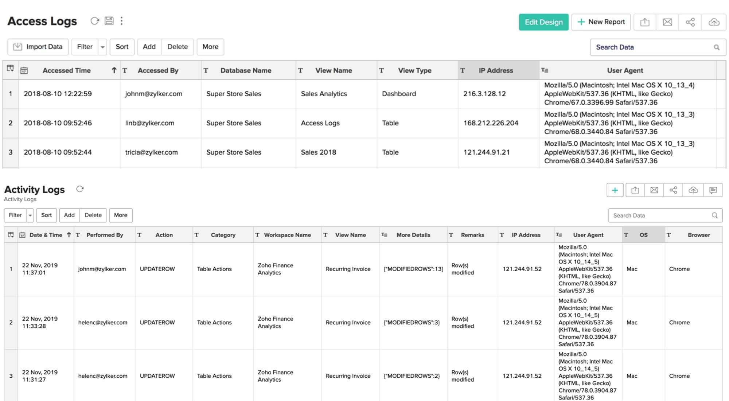Click the comment icon in Activity Logs toolbar
Viewport: 729px width, 401px height.
tap(713, 190)
